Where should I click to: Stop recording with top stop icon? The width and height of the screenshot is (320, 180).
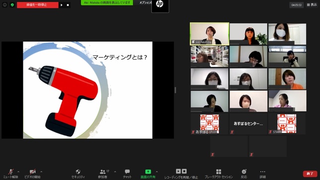68,5
